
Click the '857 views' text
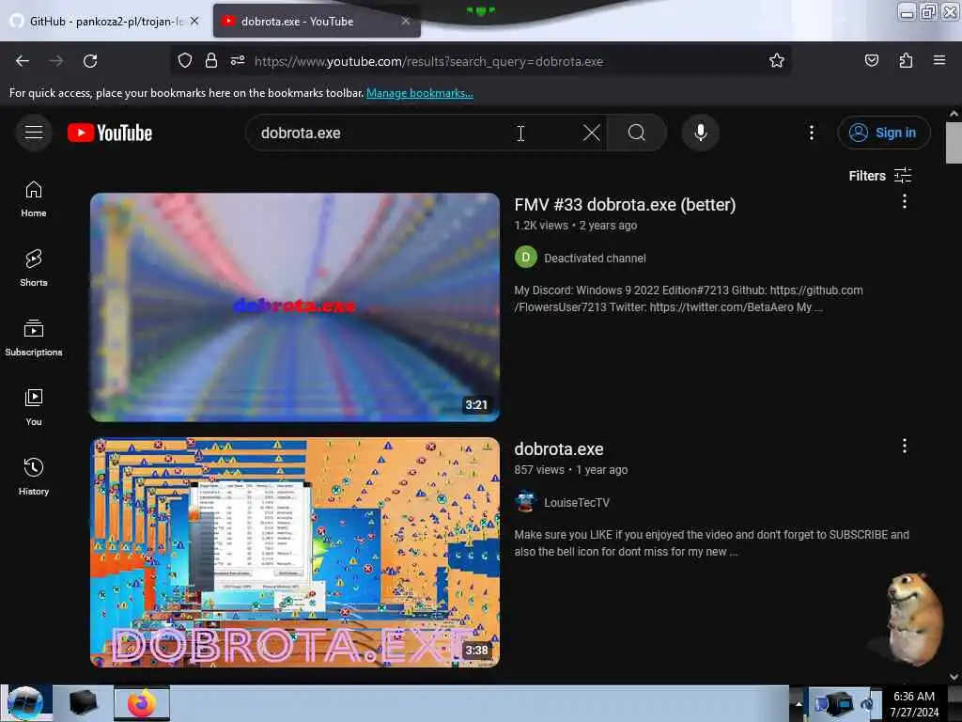(538, 470)
